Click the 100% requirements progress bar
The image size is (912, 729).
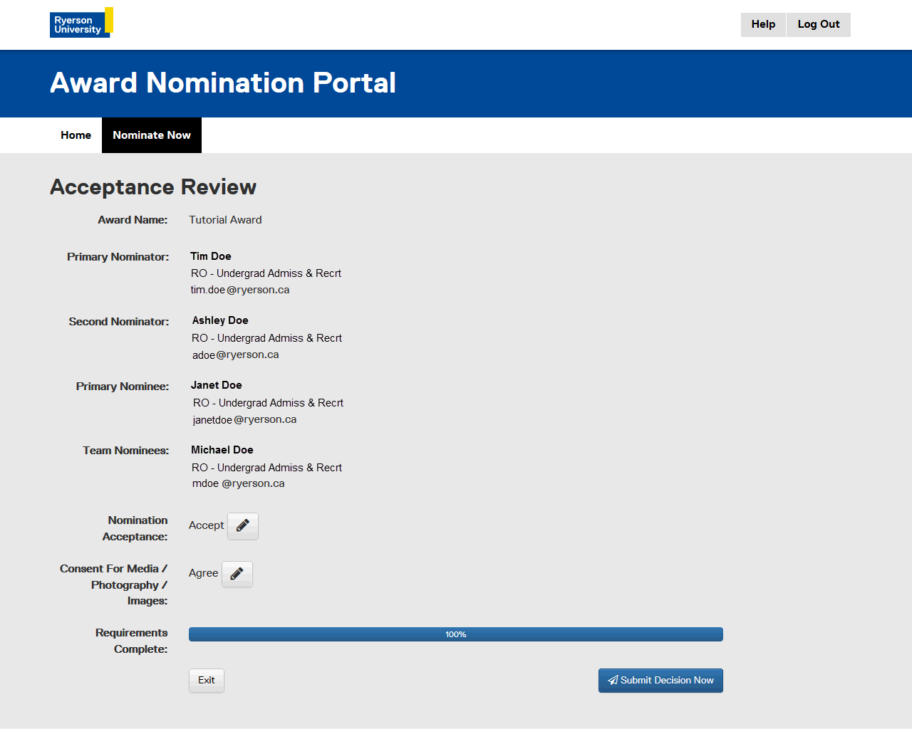click(x=455, y=634)
